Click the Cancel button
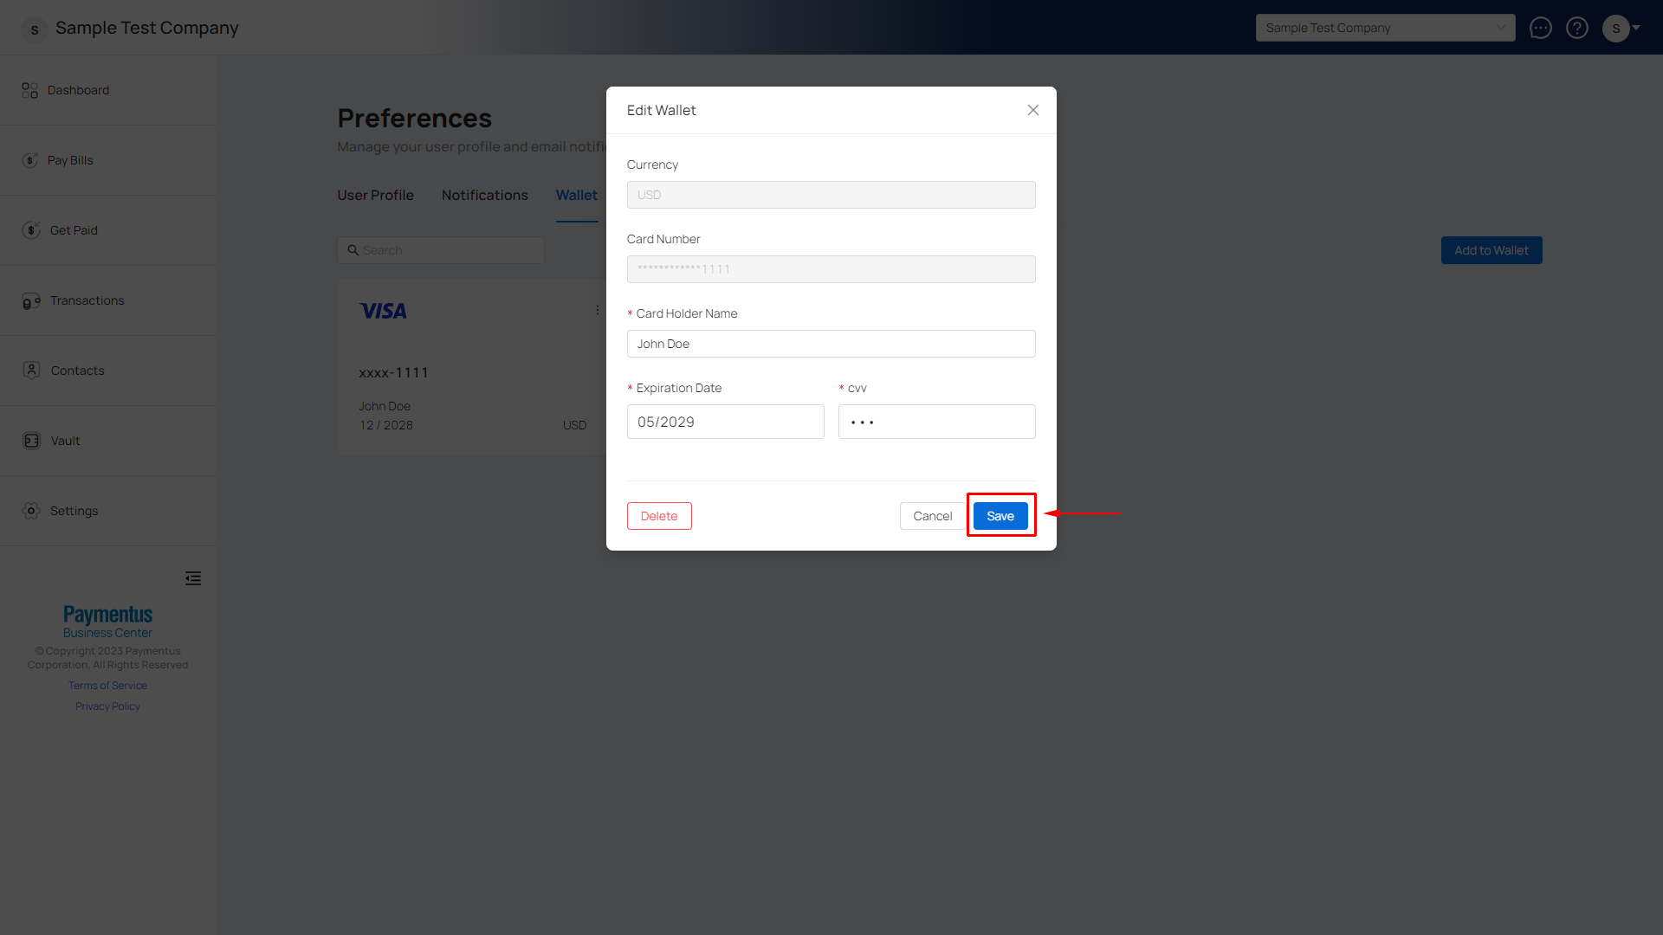 [x=932, y=516]
